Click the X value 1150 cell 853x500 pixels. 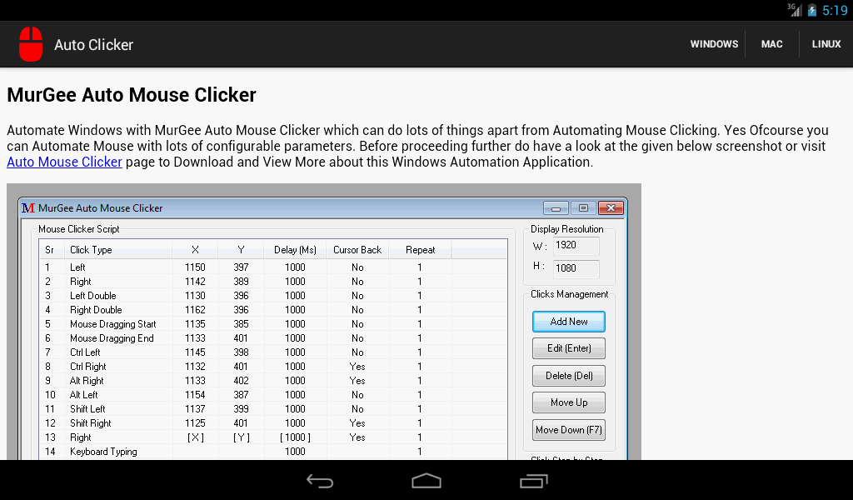(195, 267)
